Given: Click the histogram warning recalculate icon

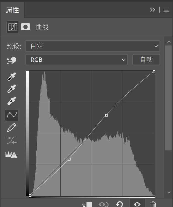Looking at the screenshot, I should tap(12, 155).
